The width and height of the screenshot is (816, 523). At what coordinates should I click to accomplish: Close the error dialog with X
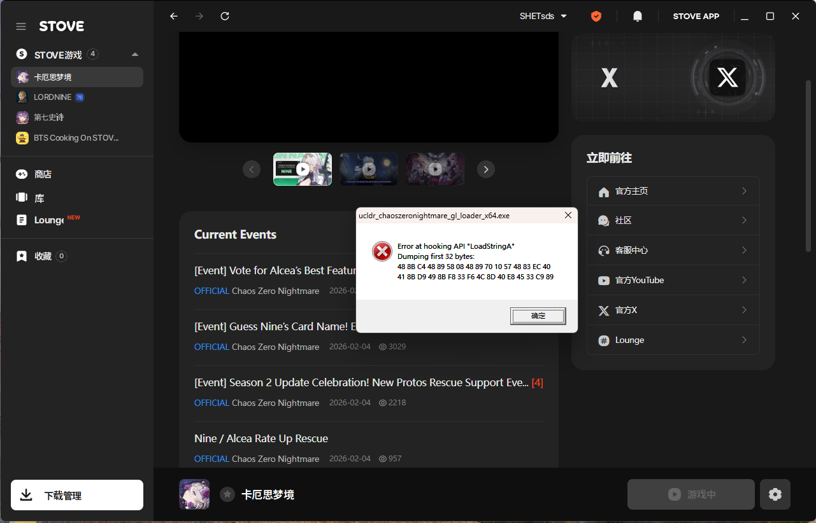568,216
